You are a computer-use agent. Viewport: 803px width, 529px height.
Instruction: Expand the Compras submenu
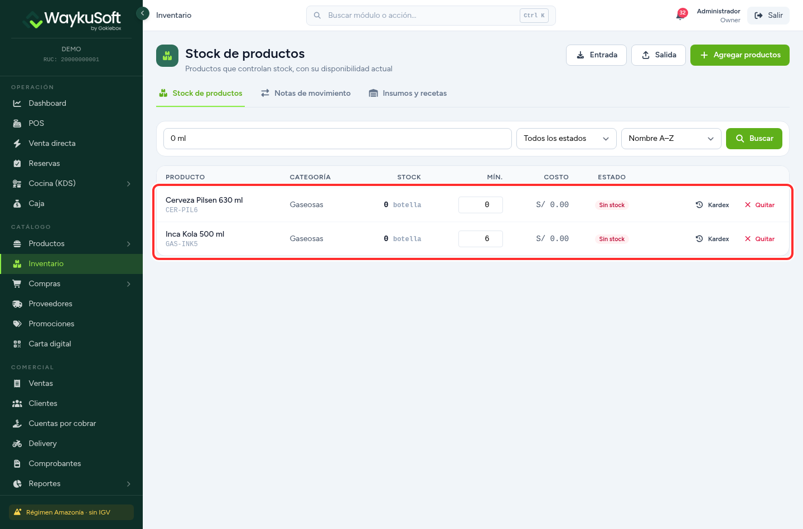pyautogui.click(x=71, y=283)
